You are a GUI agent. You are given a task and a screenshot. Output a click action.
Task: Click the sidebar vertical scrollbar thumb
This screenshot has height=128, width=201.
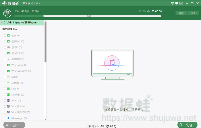coord(45,42)
